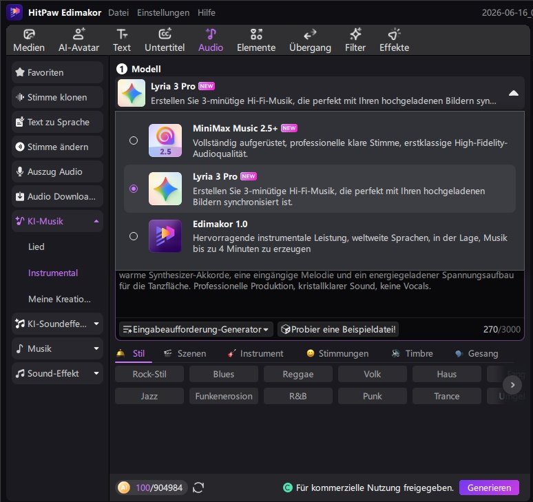533x502 pixels.
Task: Add the Blues style tag
Action: tap(224, 374)
